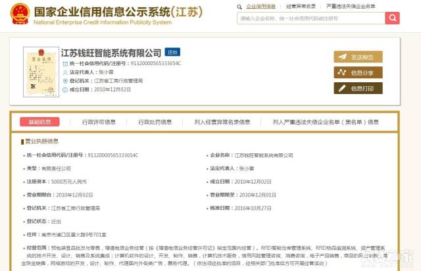Viewport: 421px width, 271px height.
Task: Click the 核准日期 value 2016年10月27日
Action: click(253, 208)
